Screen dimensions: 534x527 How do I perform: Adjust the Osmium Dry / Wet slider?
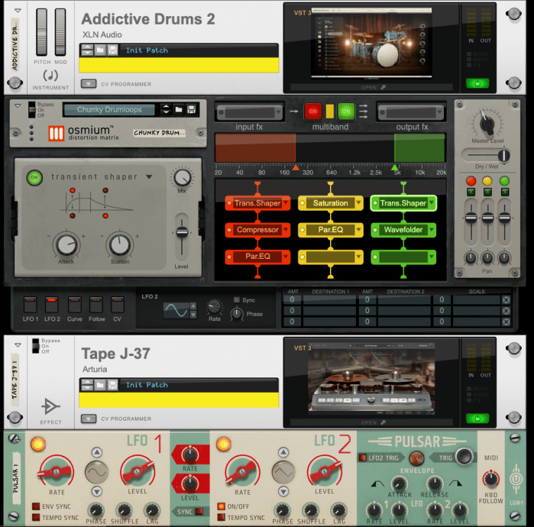[x=484, y=155]
